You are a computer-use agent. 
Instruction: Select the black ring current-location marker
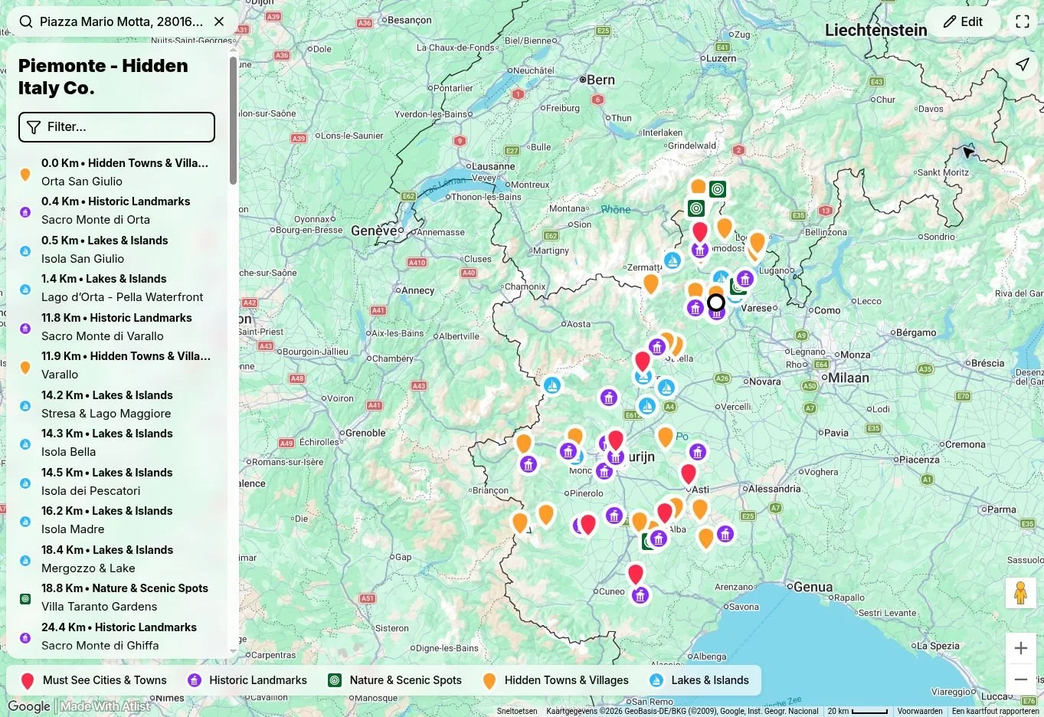[716, 303]
